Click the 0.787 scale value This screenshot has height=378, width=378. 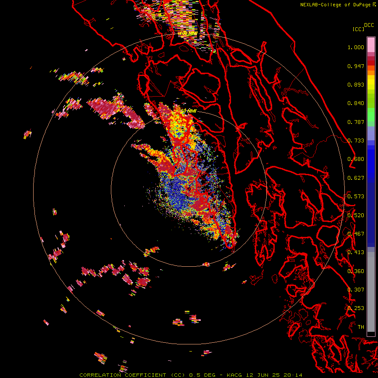(356, 122)
